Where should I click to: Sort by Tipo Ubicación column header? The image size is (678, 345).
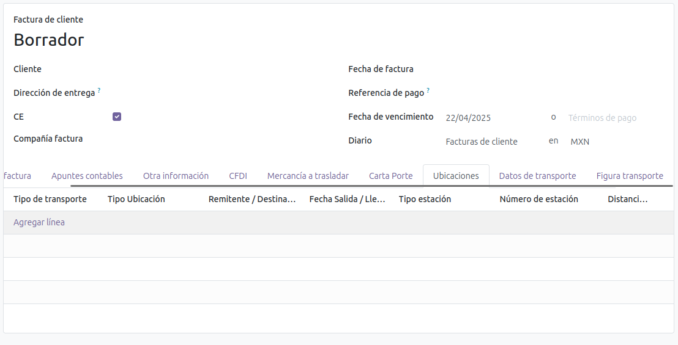[136, 199]
